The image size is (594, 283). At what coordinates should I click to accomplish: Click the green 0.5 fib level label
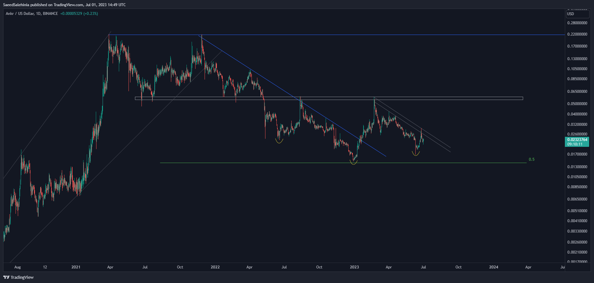(x=532, y=159)
